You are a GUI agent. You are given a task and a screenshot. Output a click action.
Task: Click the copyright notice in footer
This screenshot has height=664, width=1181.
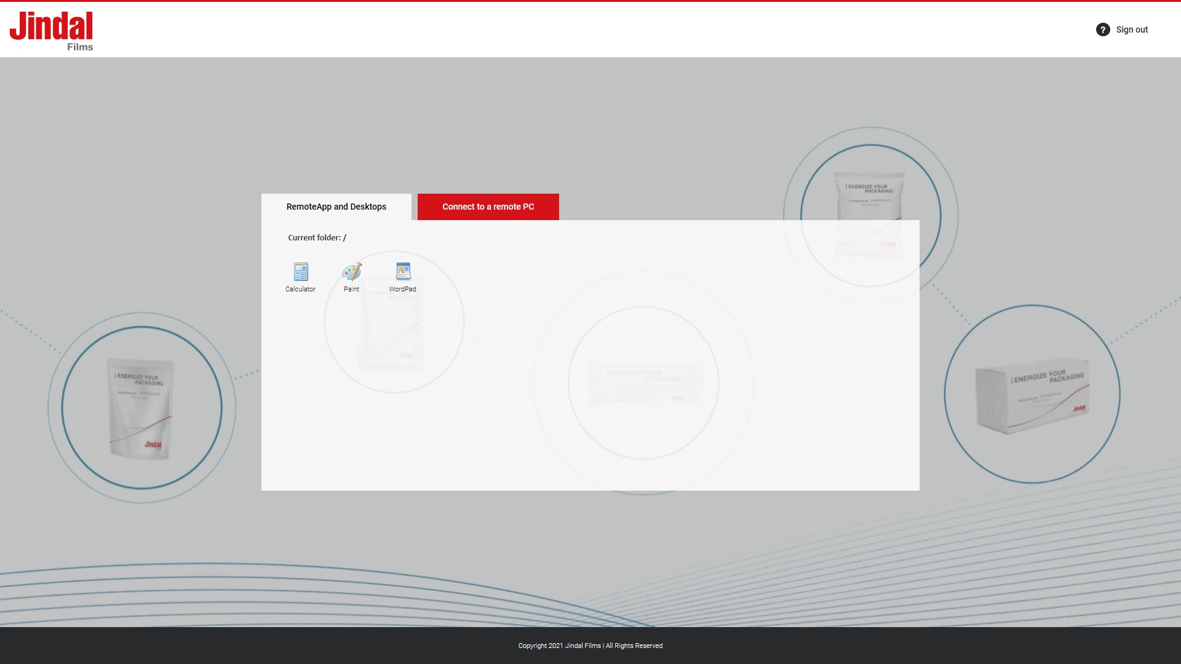590,646
